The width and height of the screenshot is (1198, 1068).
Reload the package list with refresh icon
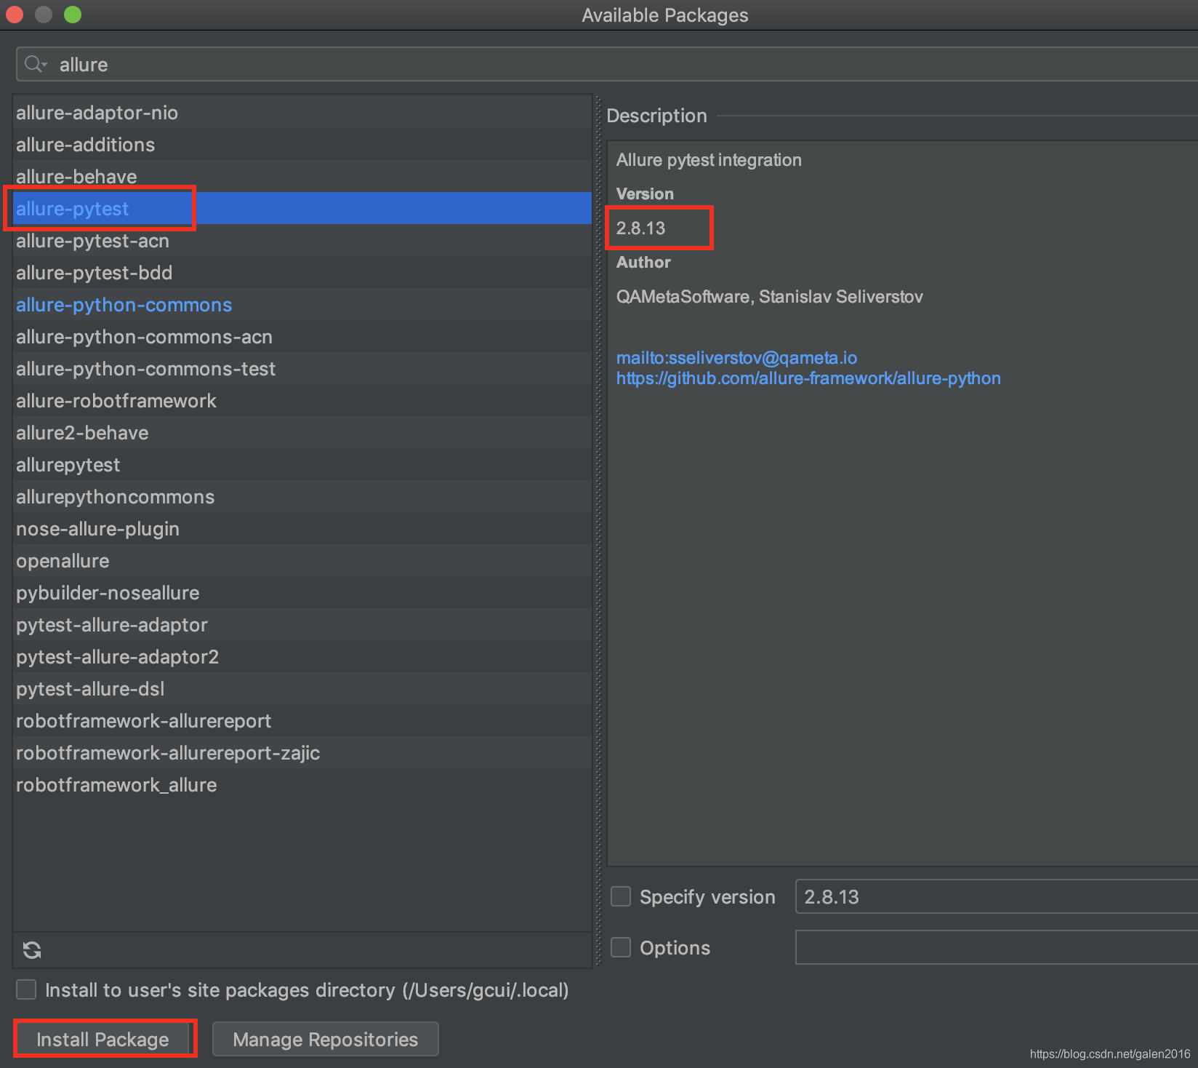[x=32, y=949]
